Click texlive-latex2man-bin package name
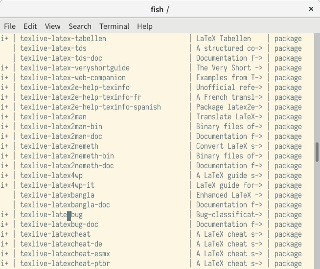 (x=61, y=127)
